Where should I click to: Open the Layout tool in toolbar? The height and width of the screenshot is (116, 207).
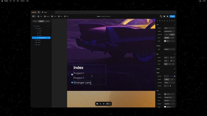pyautogui.click(x=47, y=16)
